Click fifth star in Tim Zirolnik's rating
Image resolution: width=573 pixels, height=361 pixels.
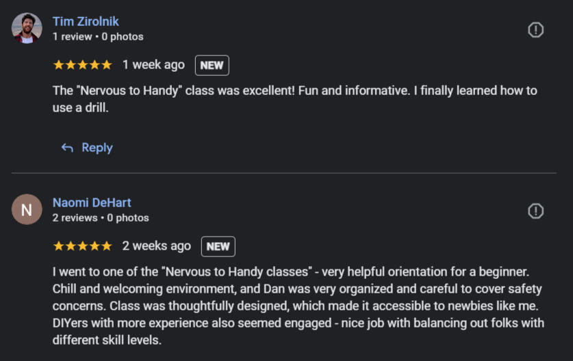pos(106,65)
